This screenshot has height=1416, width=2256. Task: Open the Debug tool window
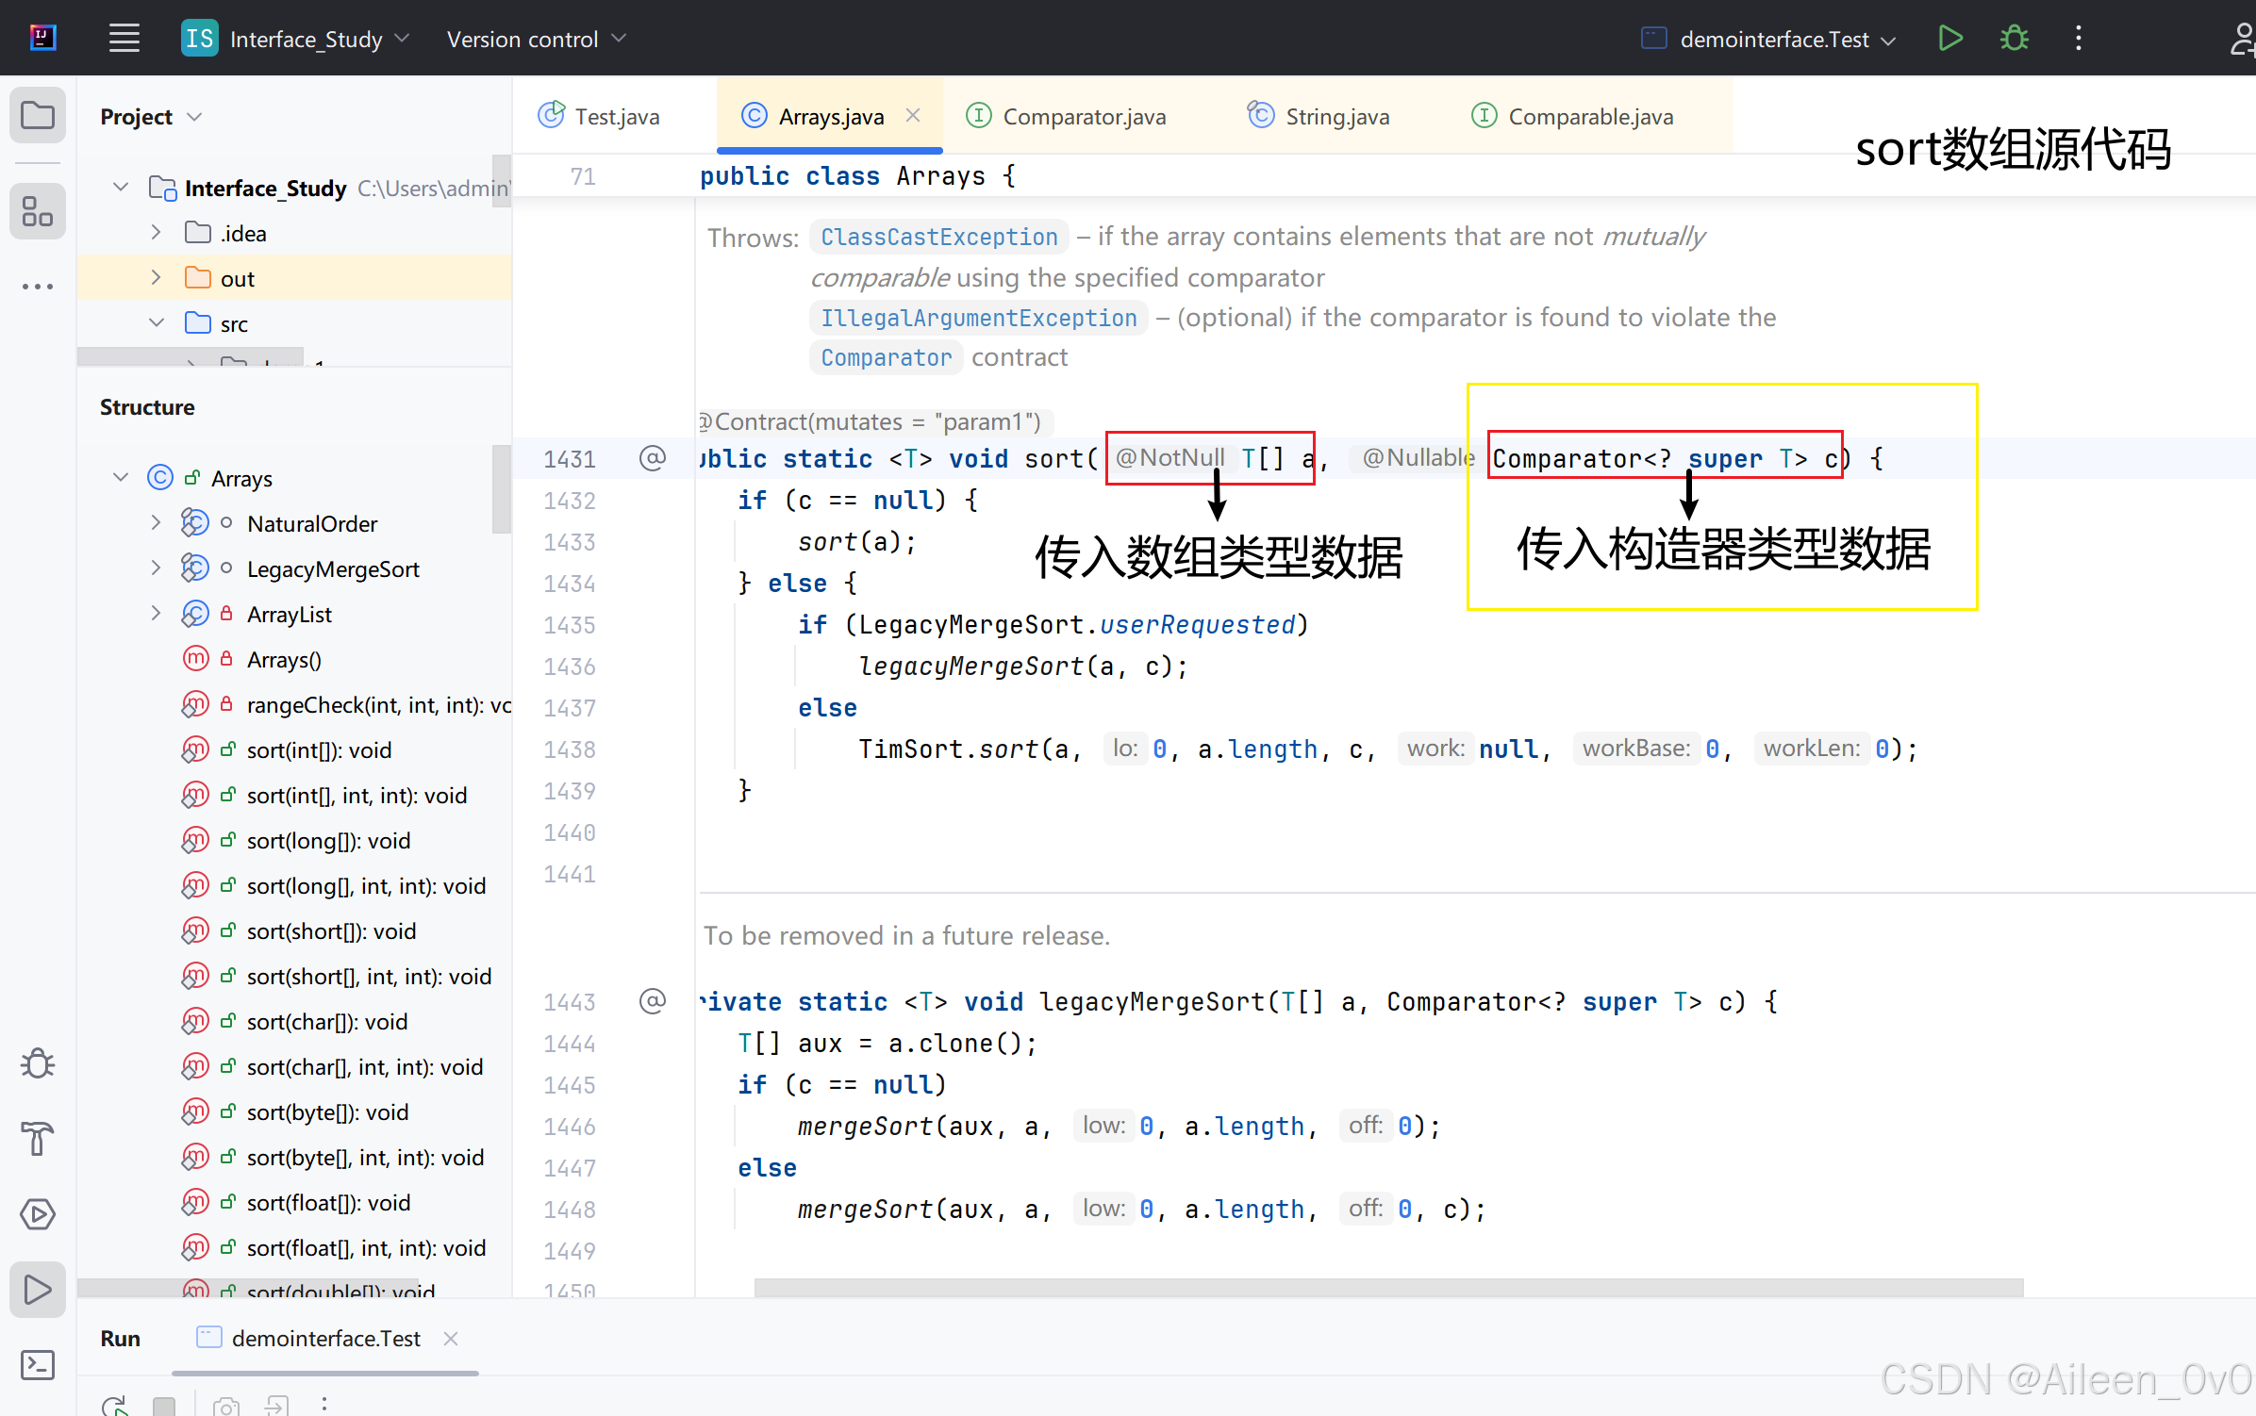click(38, 1063)
